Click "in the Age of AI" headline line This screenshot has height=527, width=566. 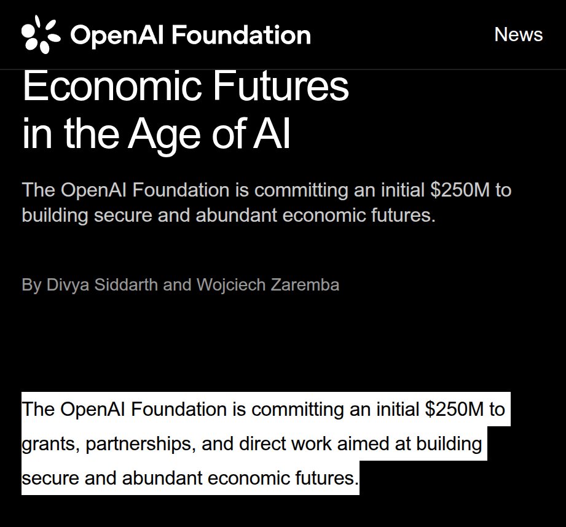(156, 133)
